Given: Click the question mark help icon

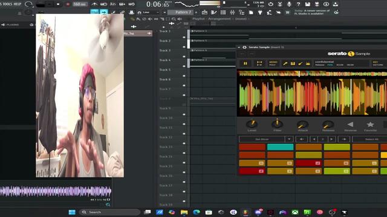Looking at the screenshot, I should tap(298, 4).
